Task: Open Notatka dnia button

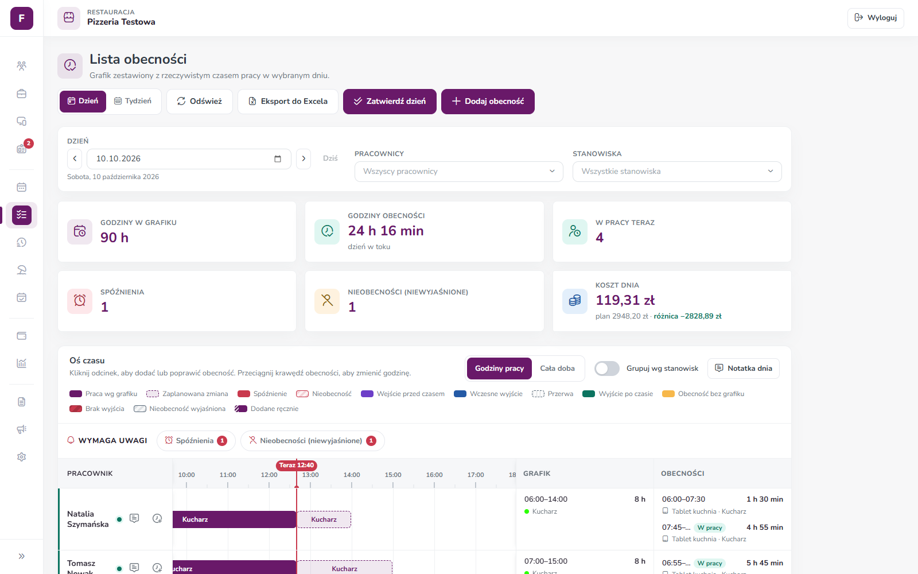Action: click(744, 369)
